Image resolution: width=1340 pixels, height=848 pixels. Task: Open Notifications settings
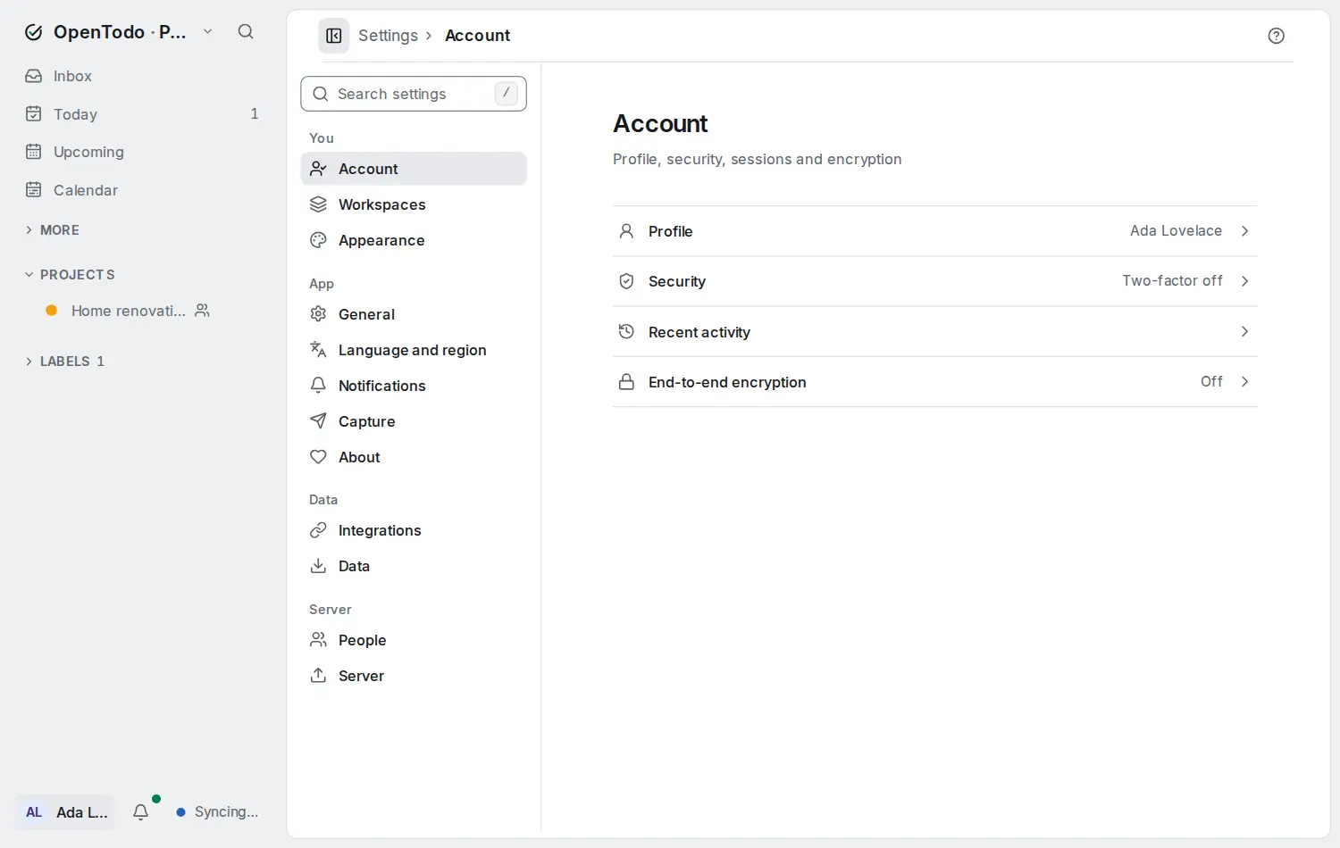tap(414, 386)
